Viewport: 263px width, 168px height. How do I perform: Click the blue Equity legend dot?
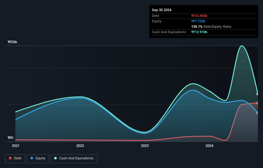coord(32,158)
